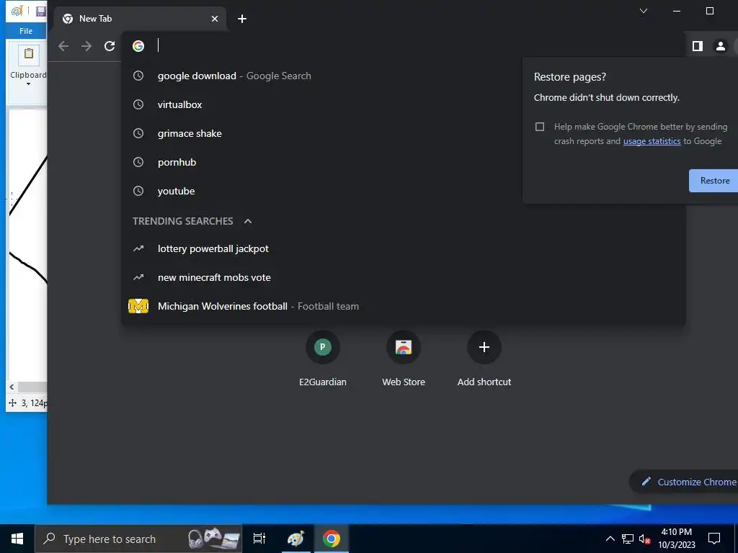Open a new tab with the plus button
Screen dimensions: 738x553
tap(242, 19)
